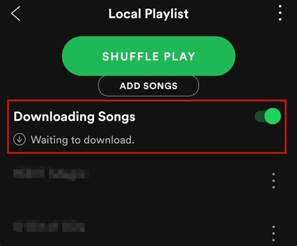Image resolution: width=297 pixels, height=246 pixels.
Task: Open options for the first blurred song
Action: click(273, 181)
